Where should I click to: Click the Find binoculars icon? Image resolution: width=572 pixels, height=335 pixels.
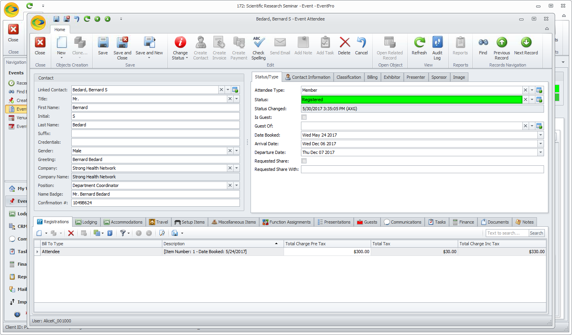point(483,42)
